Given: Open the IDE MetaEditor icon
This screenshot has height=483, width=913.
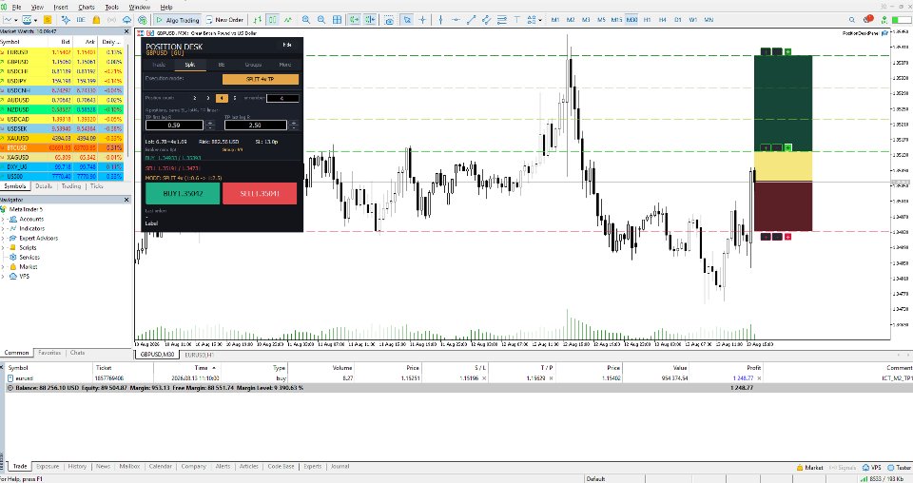Looking at the screenshot, I should tap(80, 20).
